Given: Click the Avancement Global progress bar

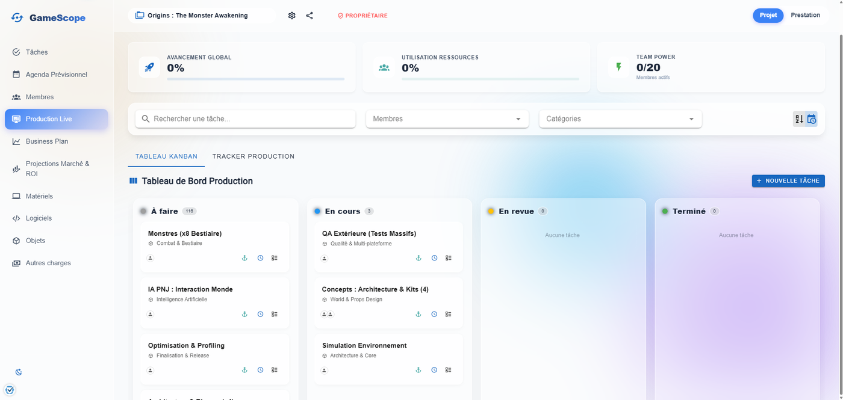Looking at the screenshot, I should pos(256,79).
